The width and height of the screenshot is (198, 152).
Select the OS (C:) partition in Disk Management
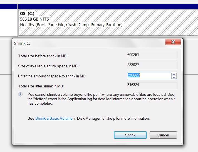click(108, 23)
